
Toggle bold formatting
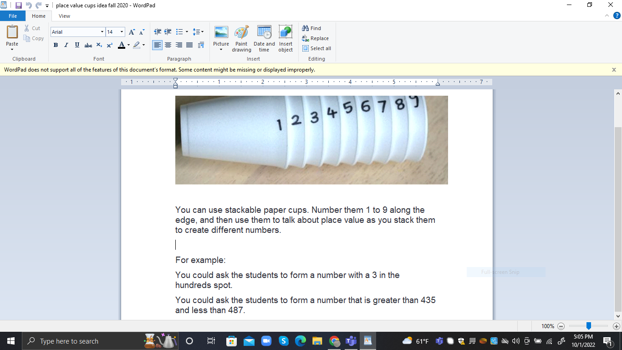click(x=56, y=45)
